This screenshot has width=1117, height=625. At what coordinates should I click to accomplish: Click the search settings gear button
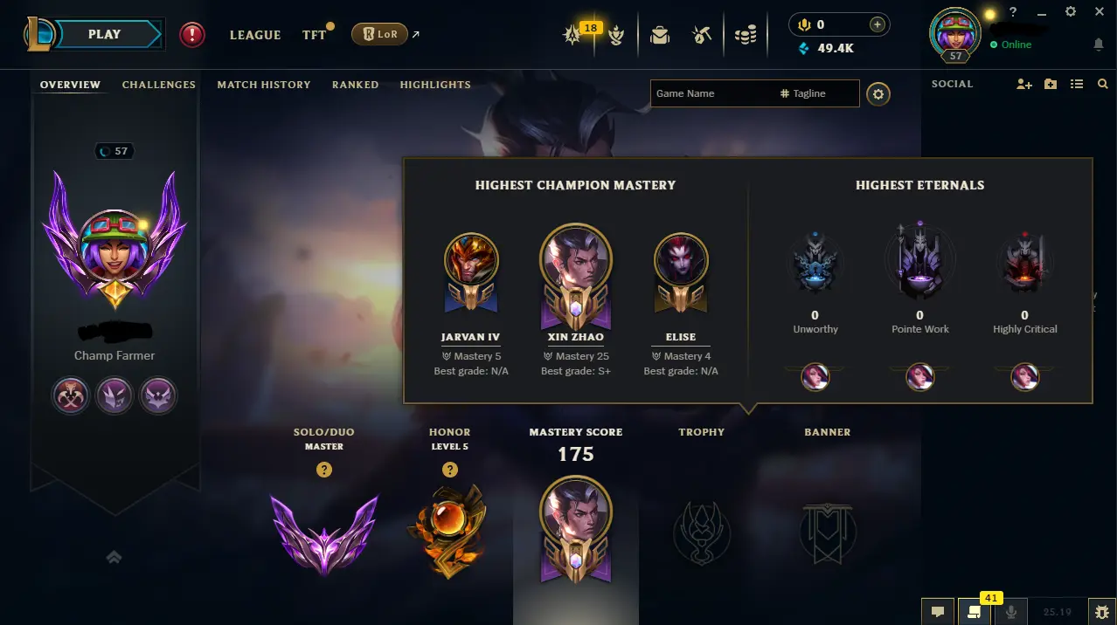click(878, 93)
